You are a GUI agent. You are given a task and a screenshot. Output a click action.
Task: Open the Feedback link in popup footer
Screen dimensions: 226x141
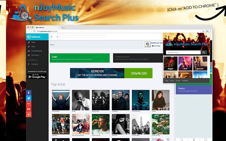tap(185, 81)
